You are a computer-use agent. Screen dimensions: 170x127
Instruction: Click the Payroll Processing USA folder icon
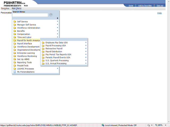[x=43, y=46]
